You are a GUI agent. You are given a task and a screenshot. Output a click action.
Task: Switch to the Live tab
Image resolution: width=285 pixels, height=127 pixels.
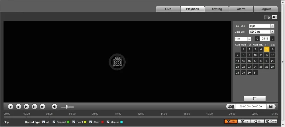pyautogui.click(x=168, y=9)
